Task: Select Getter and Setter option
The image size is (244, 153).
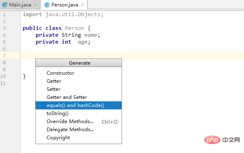Action: [79, 97]
